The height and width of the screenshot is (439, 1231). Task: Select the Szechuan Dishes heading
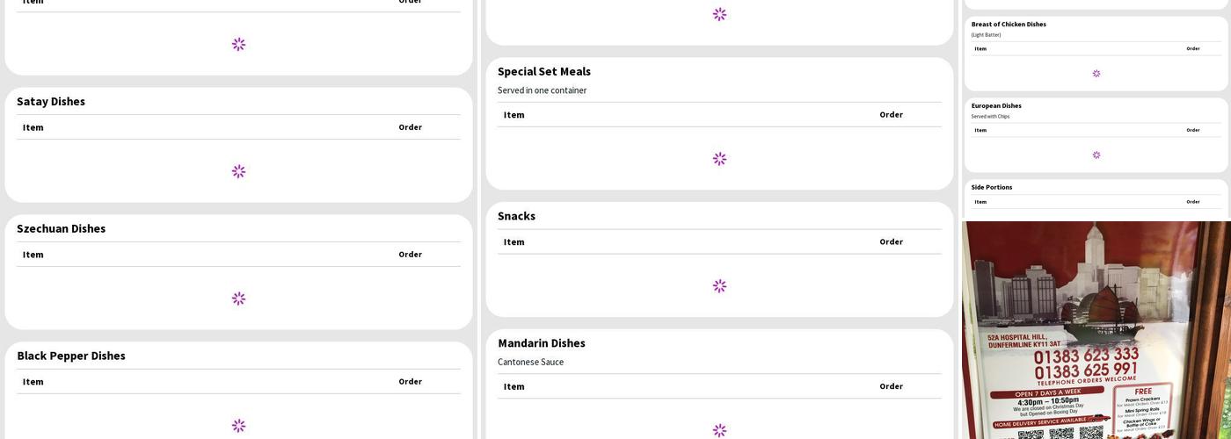tap(61, 228)
